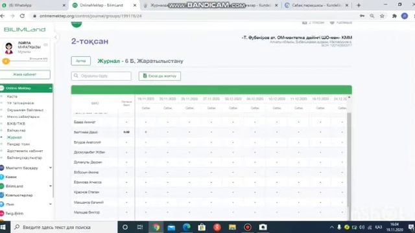The image size is (415, 233).
Task: Focus the student search input field
Action: coord(101,76)
